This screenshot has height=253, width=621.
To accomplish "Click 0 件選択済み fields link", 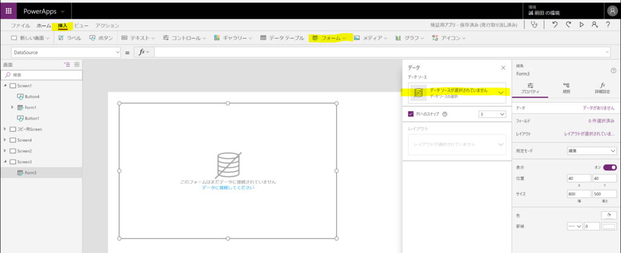I will pos(601,120).
